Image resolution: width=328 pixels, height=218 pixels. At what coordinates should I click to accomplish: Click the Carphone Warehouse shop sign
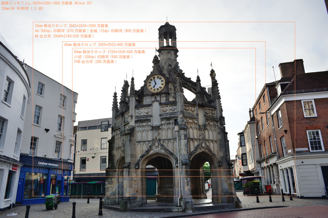48,164
